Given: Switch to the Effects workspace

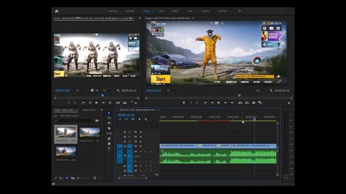Looking at the screenshot, I should [175, 11].
